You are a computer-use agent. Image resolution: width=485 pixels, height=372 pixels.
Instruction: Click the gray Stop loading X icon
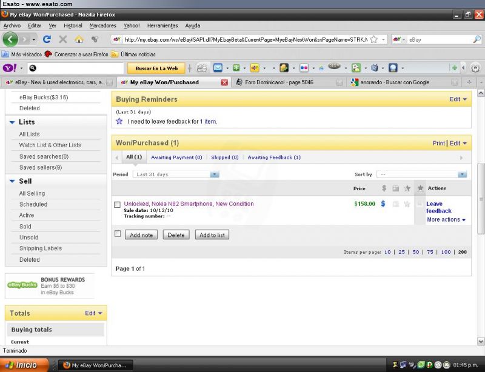[63, 39]
